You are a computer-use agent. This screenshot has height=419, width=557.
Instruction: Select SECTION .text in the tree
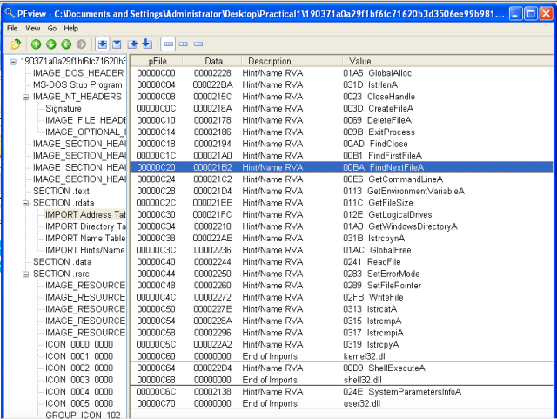[x=61, y=191]
